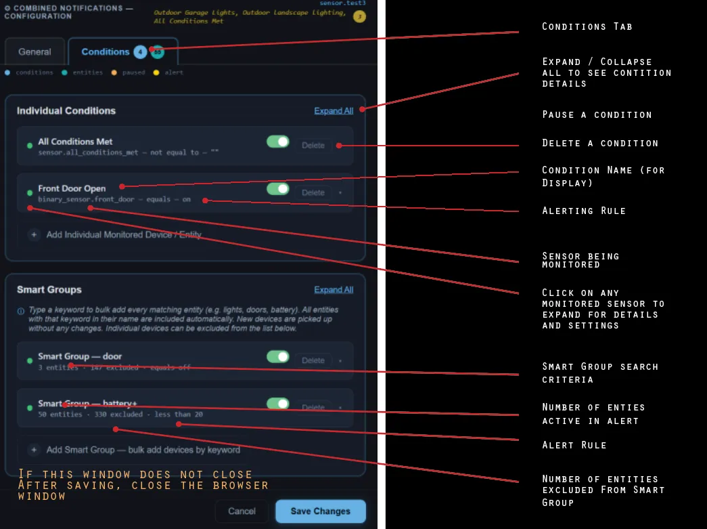Click sensor.all_conditions_met not equal to rule text
Screen dimensions: 707x529
pyautogui.click(x=128, y=152)
